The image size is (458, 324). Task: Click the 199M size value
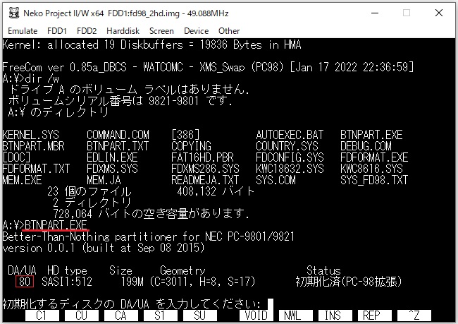(132, 282)
